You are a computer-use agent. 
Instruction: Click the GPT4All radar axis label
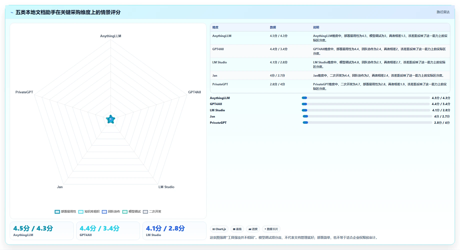click(x=194, y=92)
